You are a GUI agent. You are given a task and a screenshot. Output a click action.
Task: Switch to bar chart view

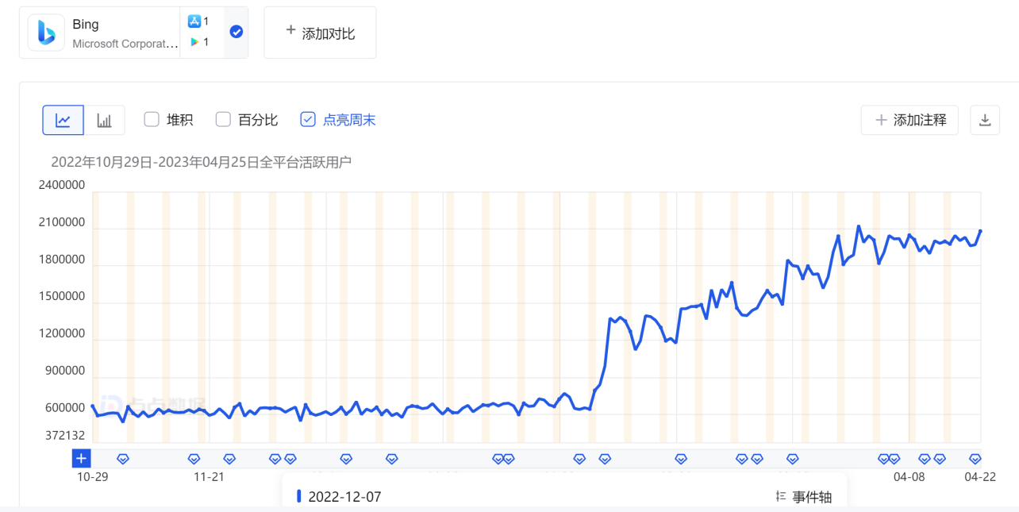click(105, 119)
